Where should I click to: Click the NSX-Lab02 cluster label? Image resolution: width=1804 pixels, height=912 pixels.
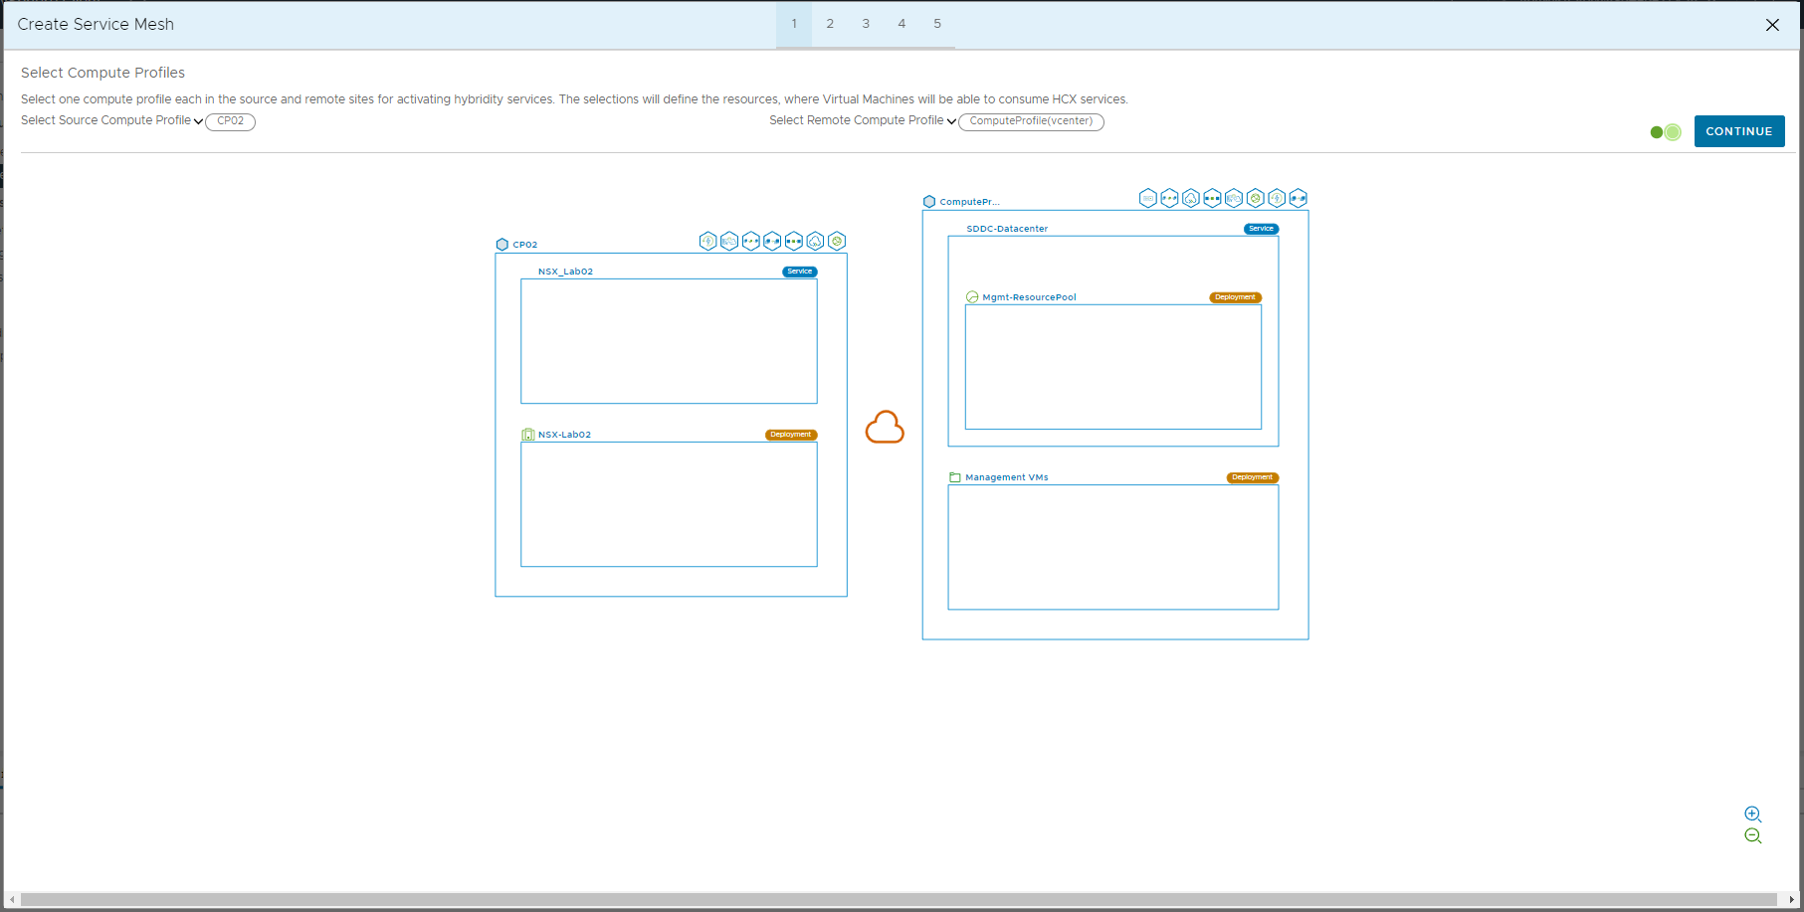pyautogui.click(x=564, y=435)
